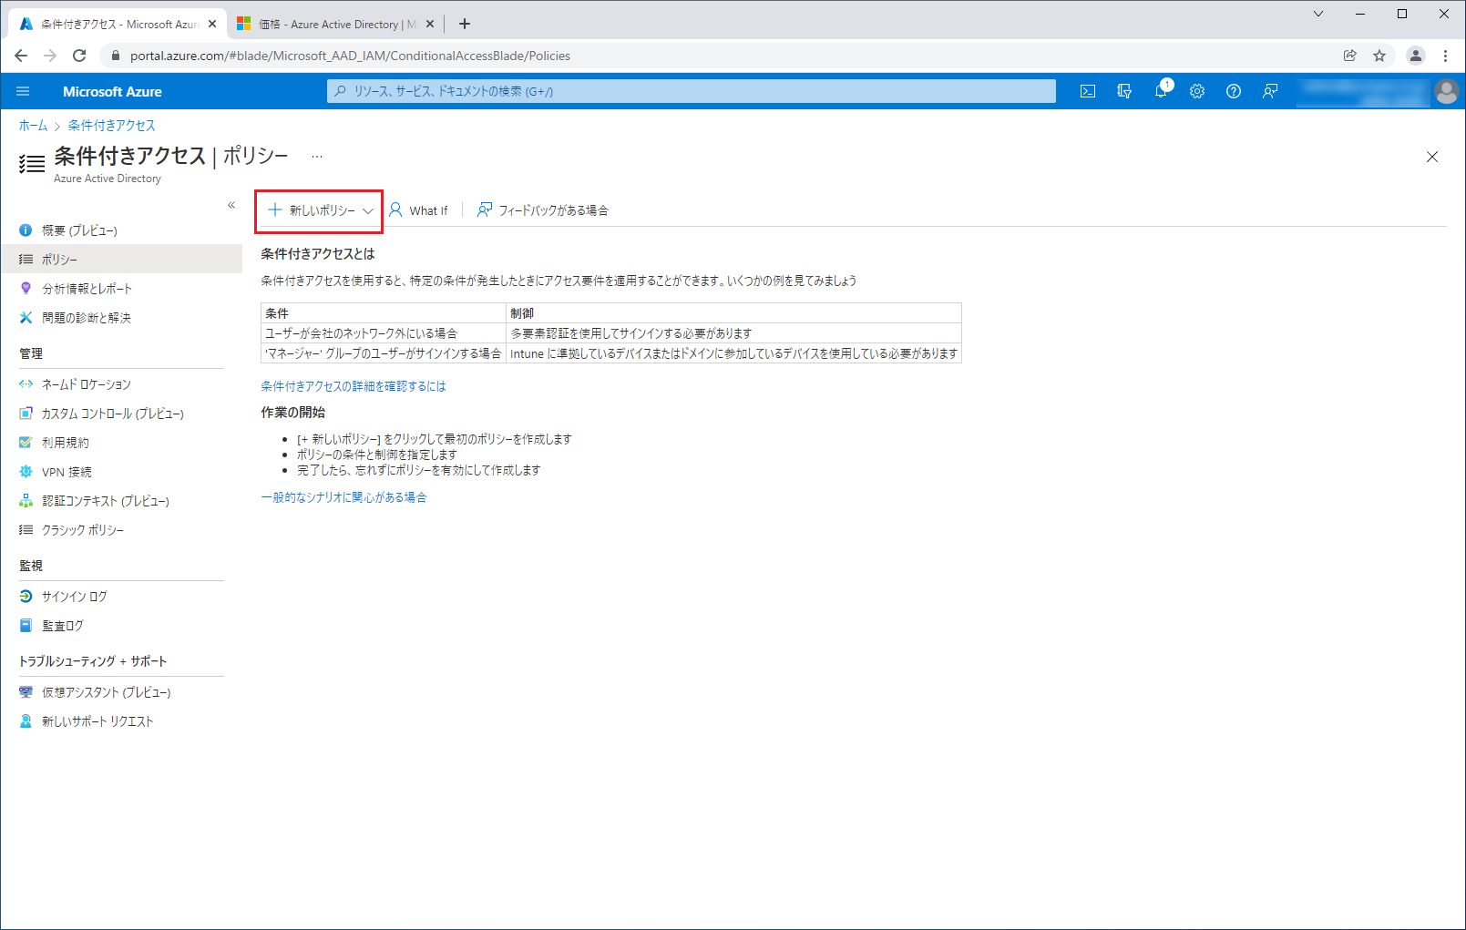The image size is (1466, 930).
Task: Open the notifications bell
Action: 1161,91
